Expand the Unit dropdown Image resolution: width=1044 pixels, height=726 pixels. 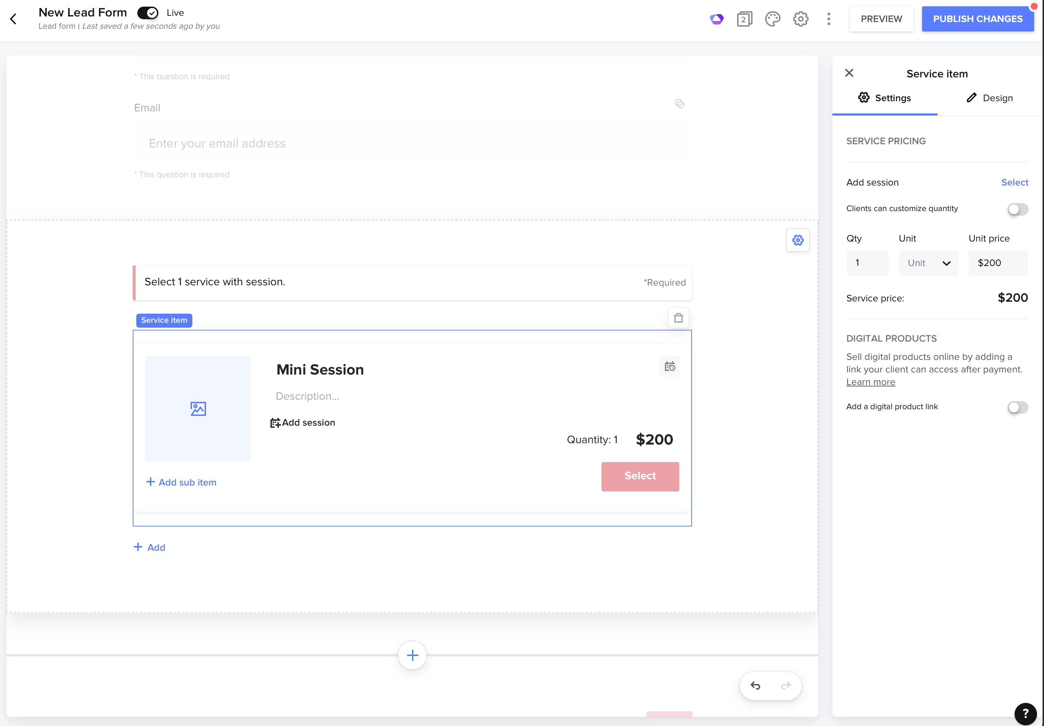click(928, 263)
